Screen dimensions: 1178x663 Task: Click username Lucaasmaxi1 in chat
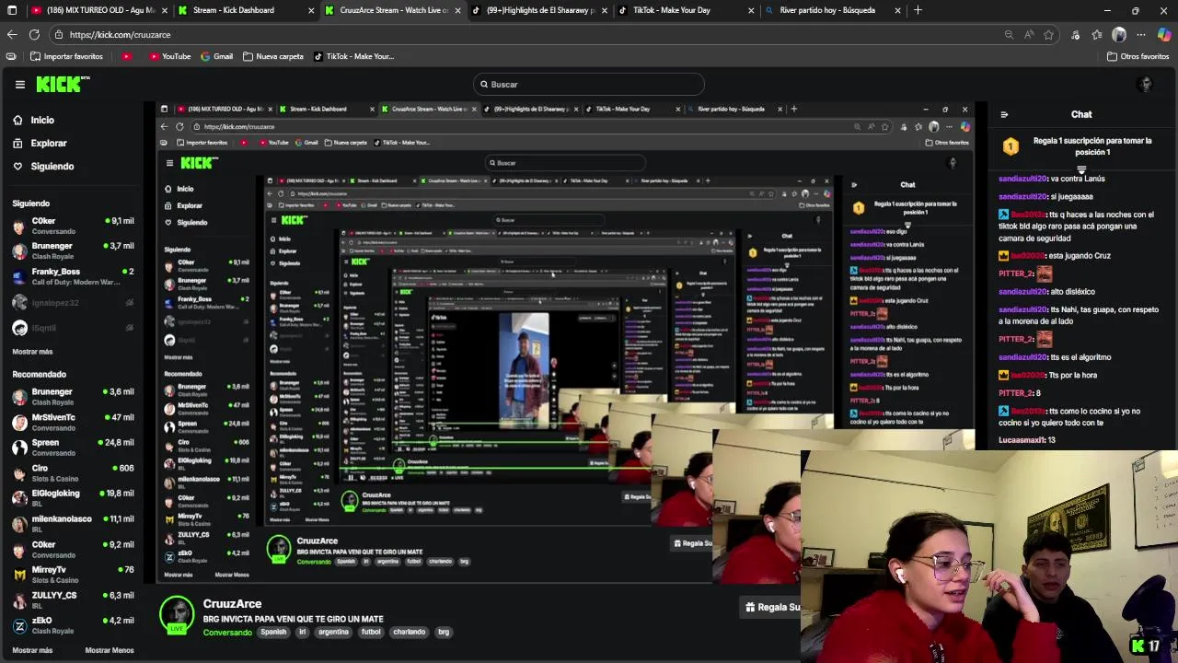pos(1022,440)
